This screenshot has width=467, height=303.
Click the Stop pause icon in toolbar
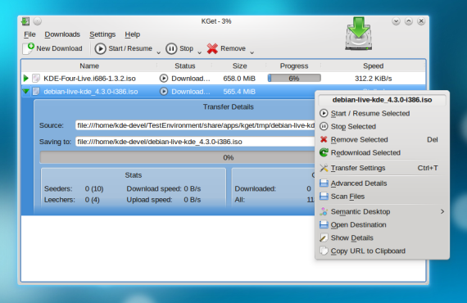pyautogui.click(x=171, y=48)
